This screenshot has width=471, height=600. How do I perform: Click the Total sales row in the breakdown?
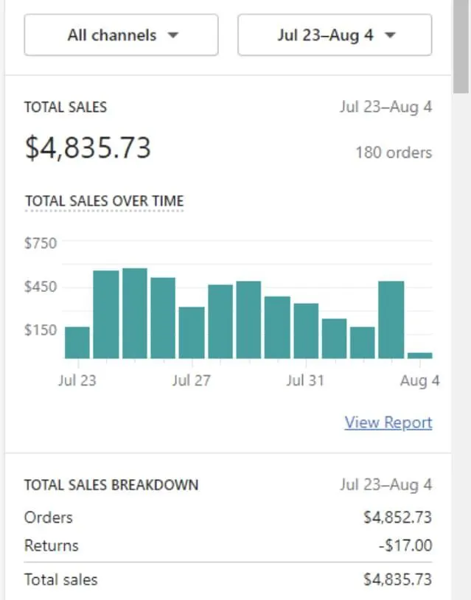(x=60, y=579)
